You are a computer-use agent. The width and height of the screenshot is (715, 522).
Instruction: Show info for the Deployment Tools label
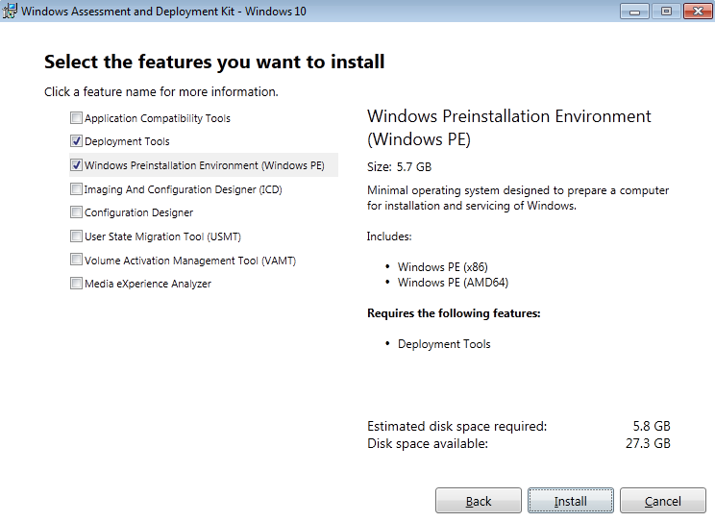coord(127,141)
